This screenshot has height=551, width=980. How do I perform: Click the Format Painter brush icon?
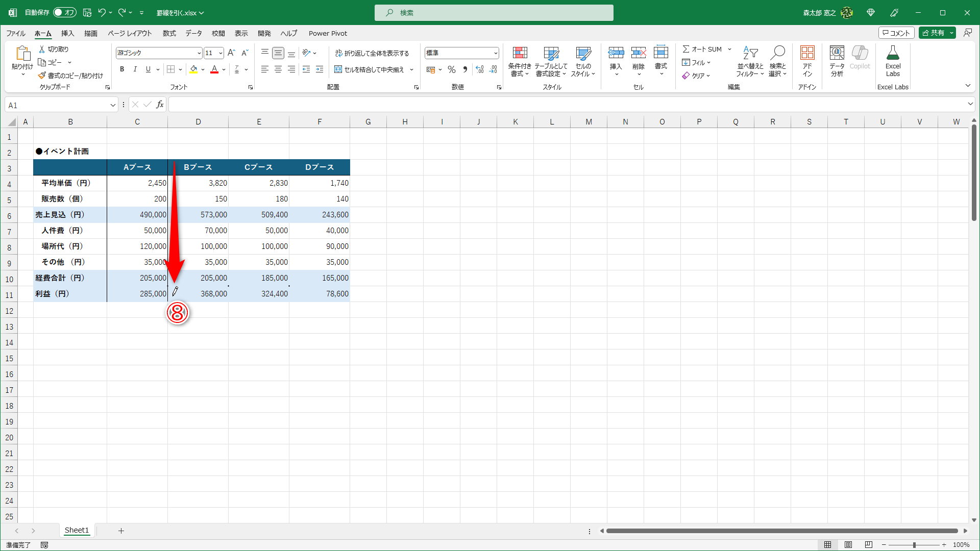click(42, 76)
